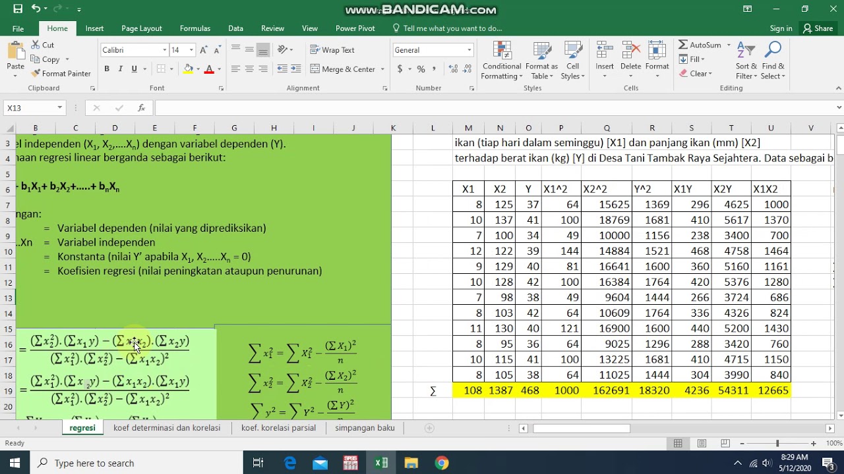Viewport: 844px width, 474px height.
Task: Open the General number format dropdown
Action: click(x=469, y=50)
